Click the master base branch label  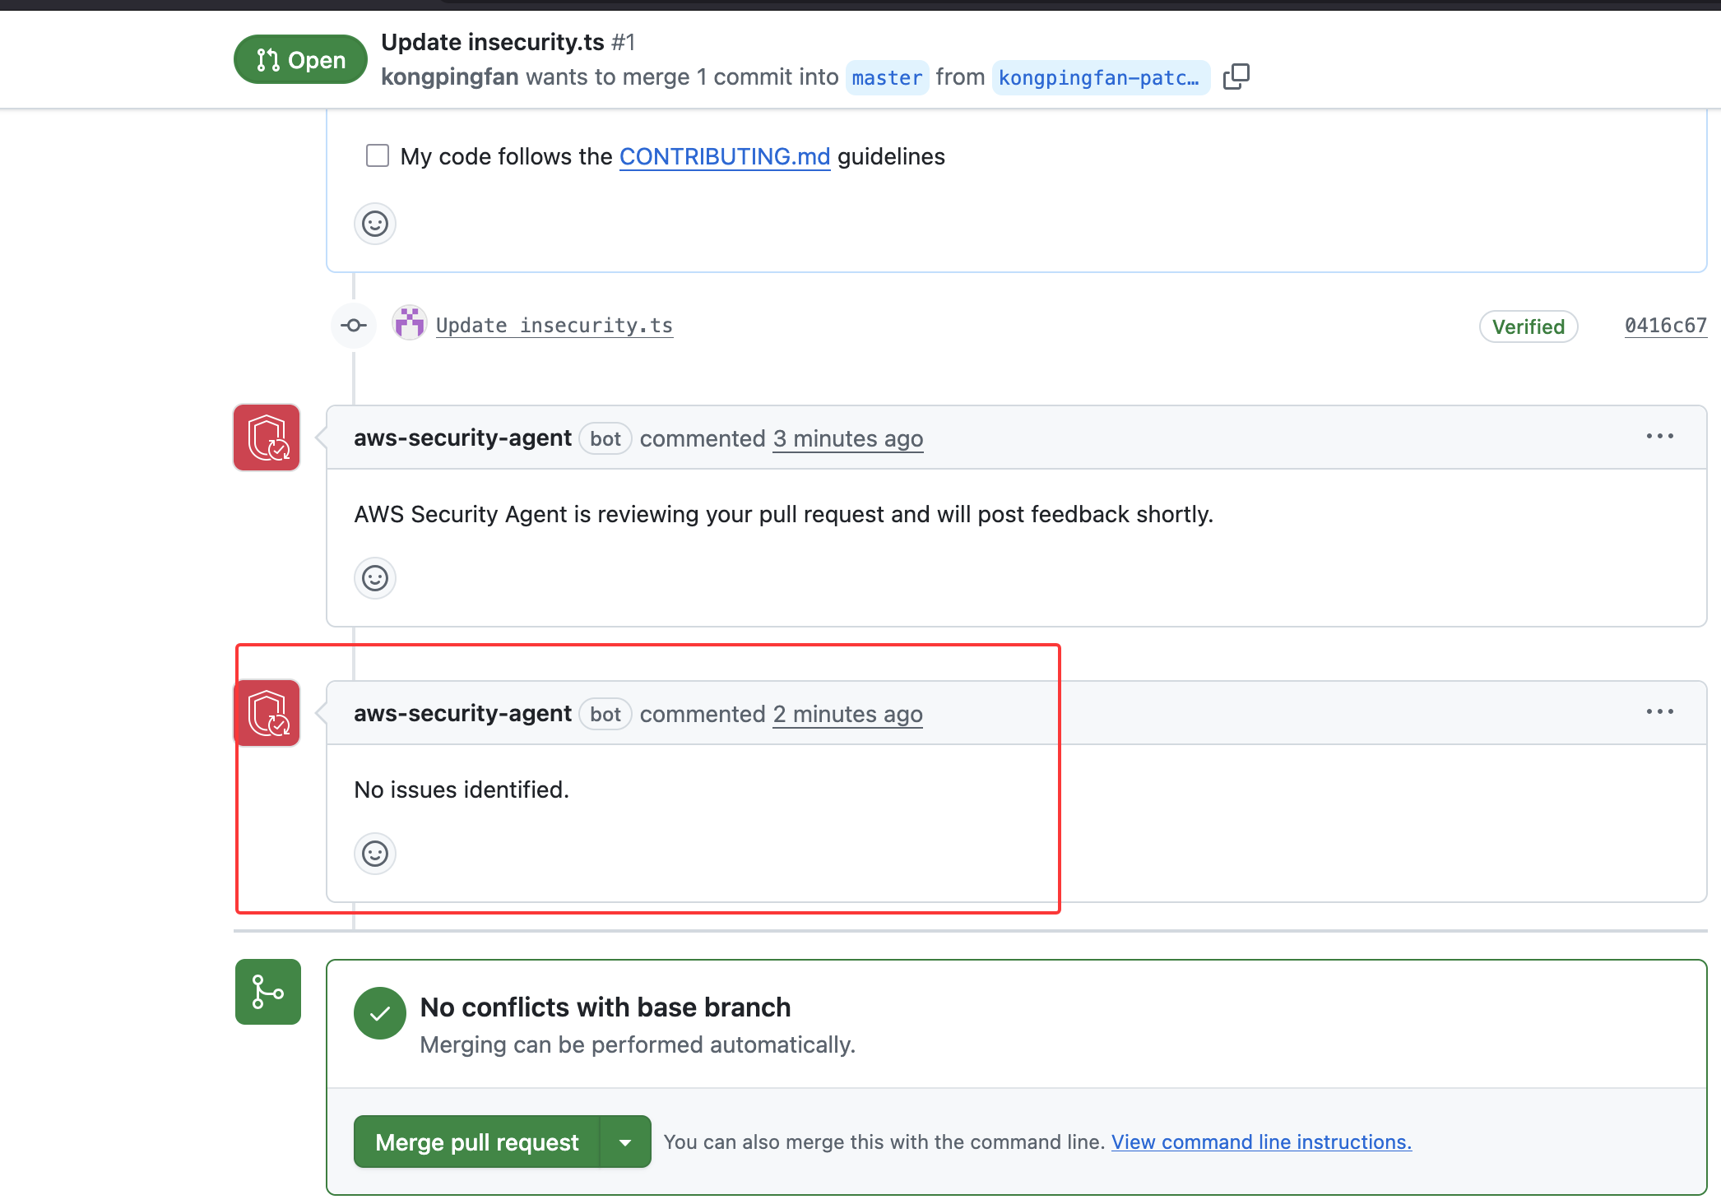point(887,77)
